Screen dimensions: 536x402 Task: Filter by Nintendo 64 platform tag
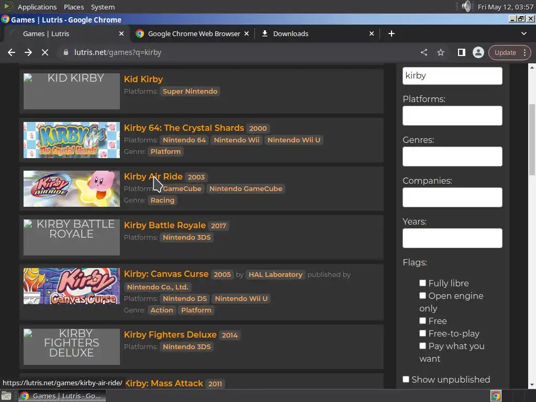coord(184,140)
